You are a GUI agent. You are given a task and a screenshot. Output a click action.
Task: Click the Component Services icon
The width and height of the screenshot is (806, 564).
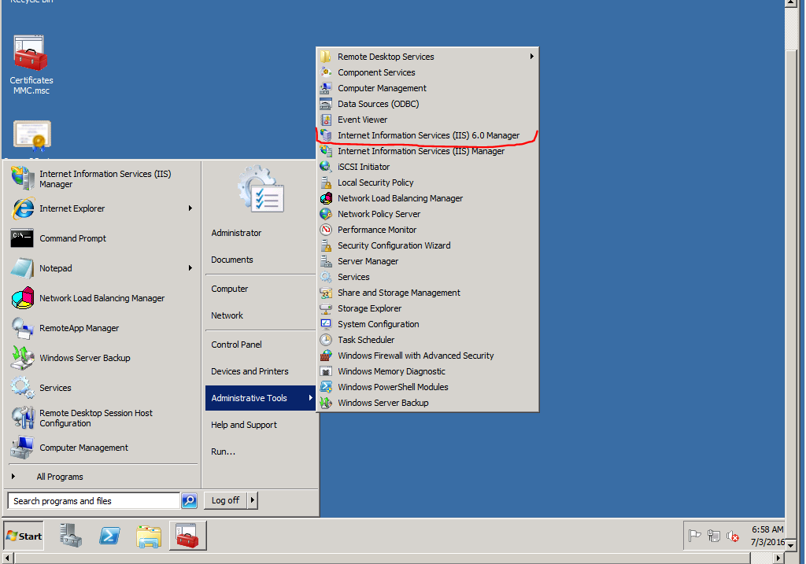click(325, 72)
